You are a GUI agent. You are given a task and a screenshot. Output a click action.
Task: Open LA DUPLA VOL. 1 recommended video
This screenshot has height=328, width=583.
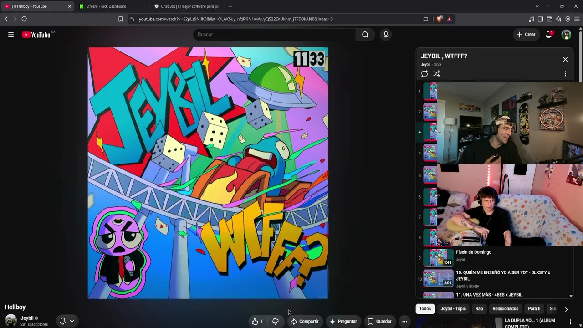coord(530,323)
